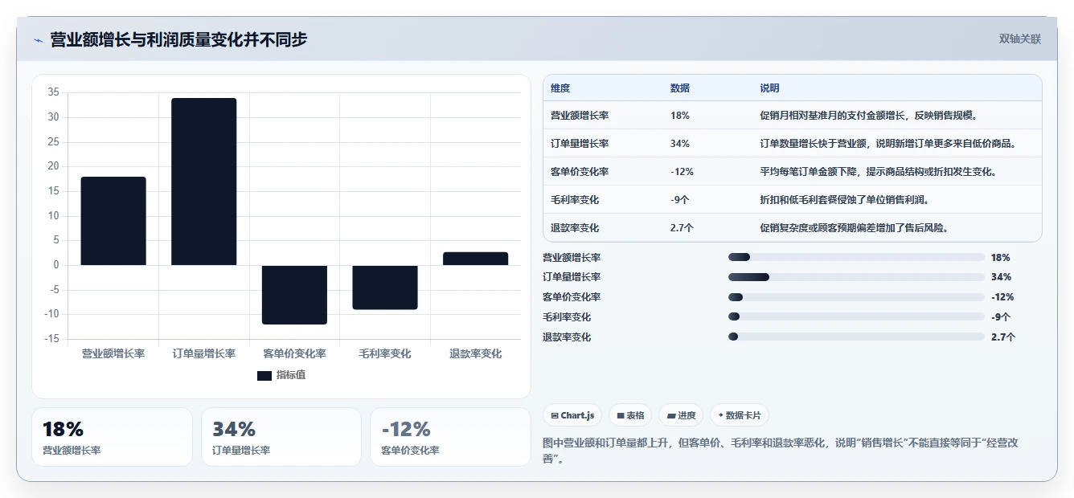Click the 毛利率变化 x-axis label
The image size is (1074, 498).
click(385, 353)
